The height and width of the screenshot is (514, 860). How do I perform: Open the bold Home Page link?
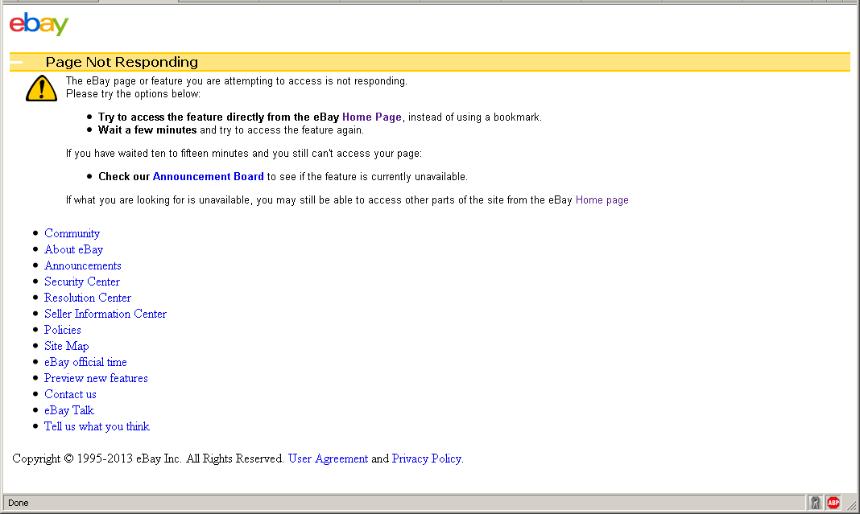click(x=372, y=117)
